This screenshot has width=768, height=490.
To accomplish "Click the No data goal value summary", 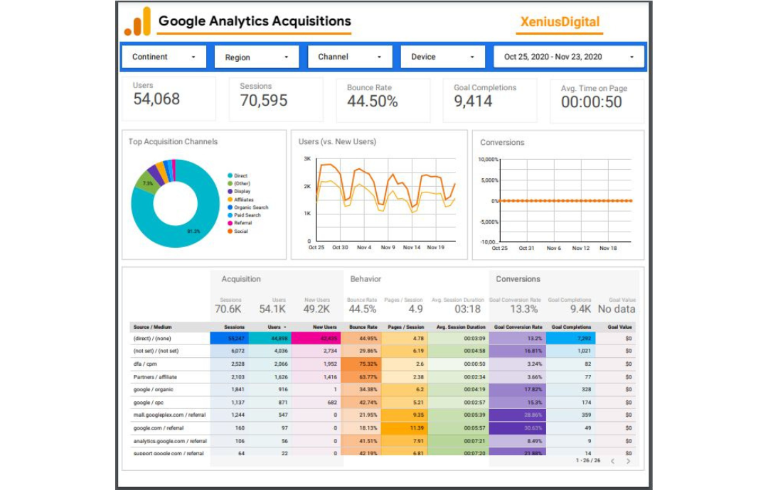I will [x=617, y=309].
